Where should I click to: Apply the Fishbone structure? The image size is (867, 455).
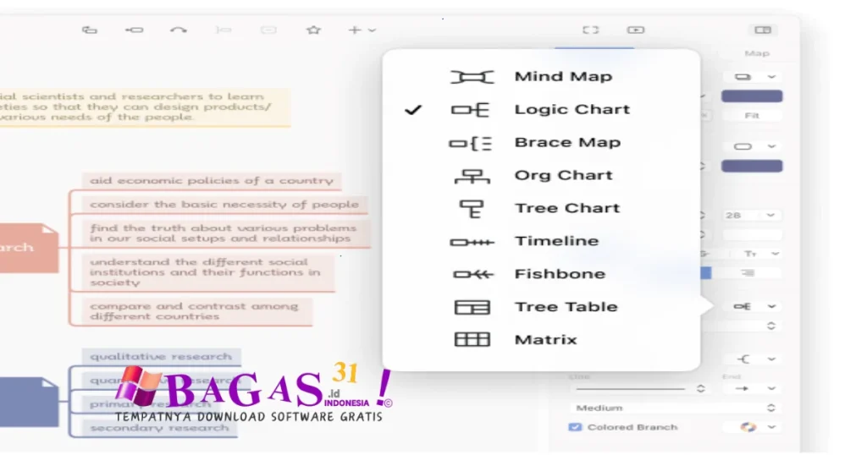click(x=541, y=274)
